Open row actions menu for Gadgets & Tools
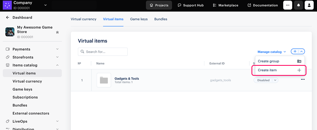This screenshot has width=317, height=130. tap(303, 80)
